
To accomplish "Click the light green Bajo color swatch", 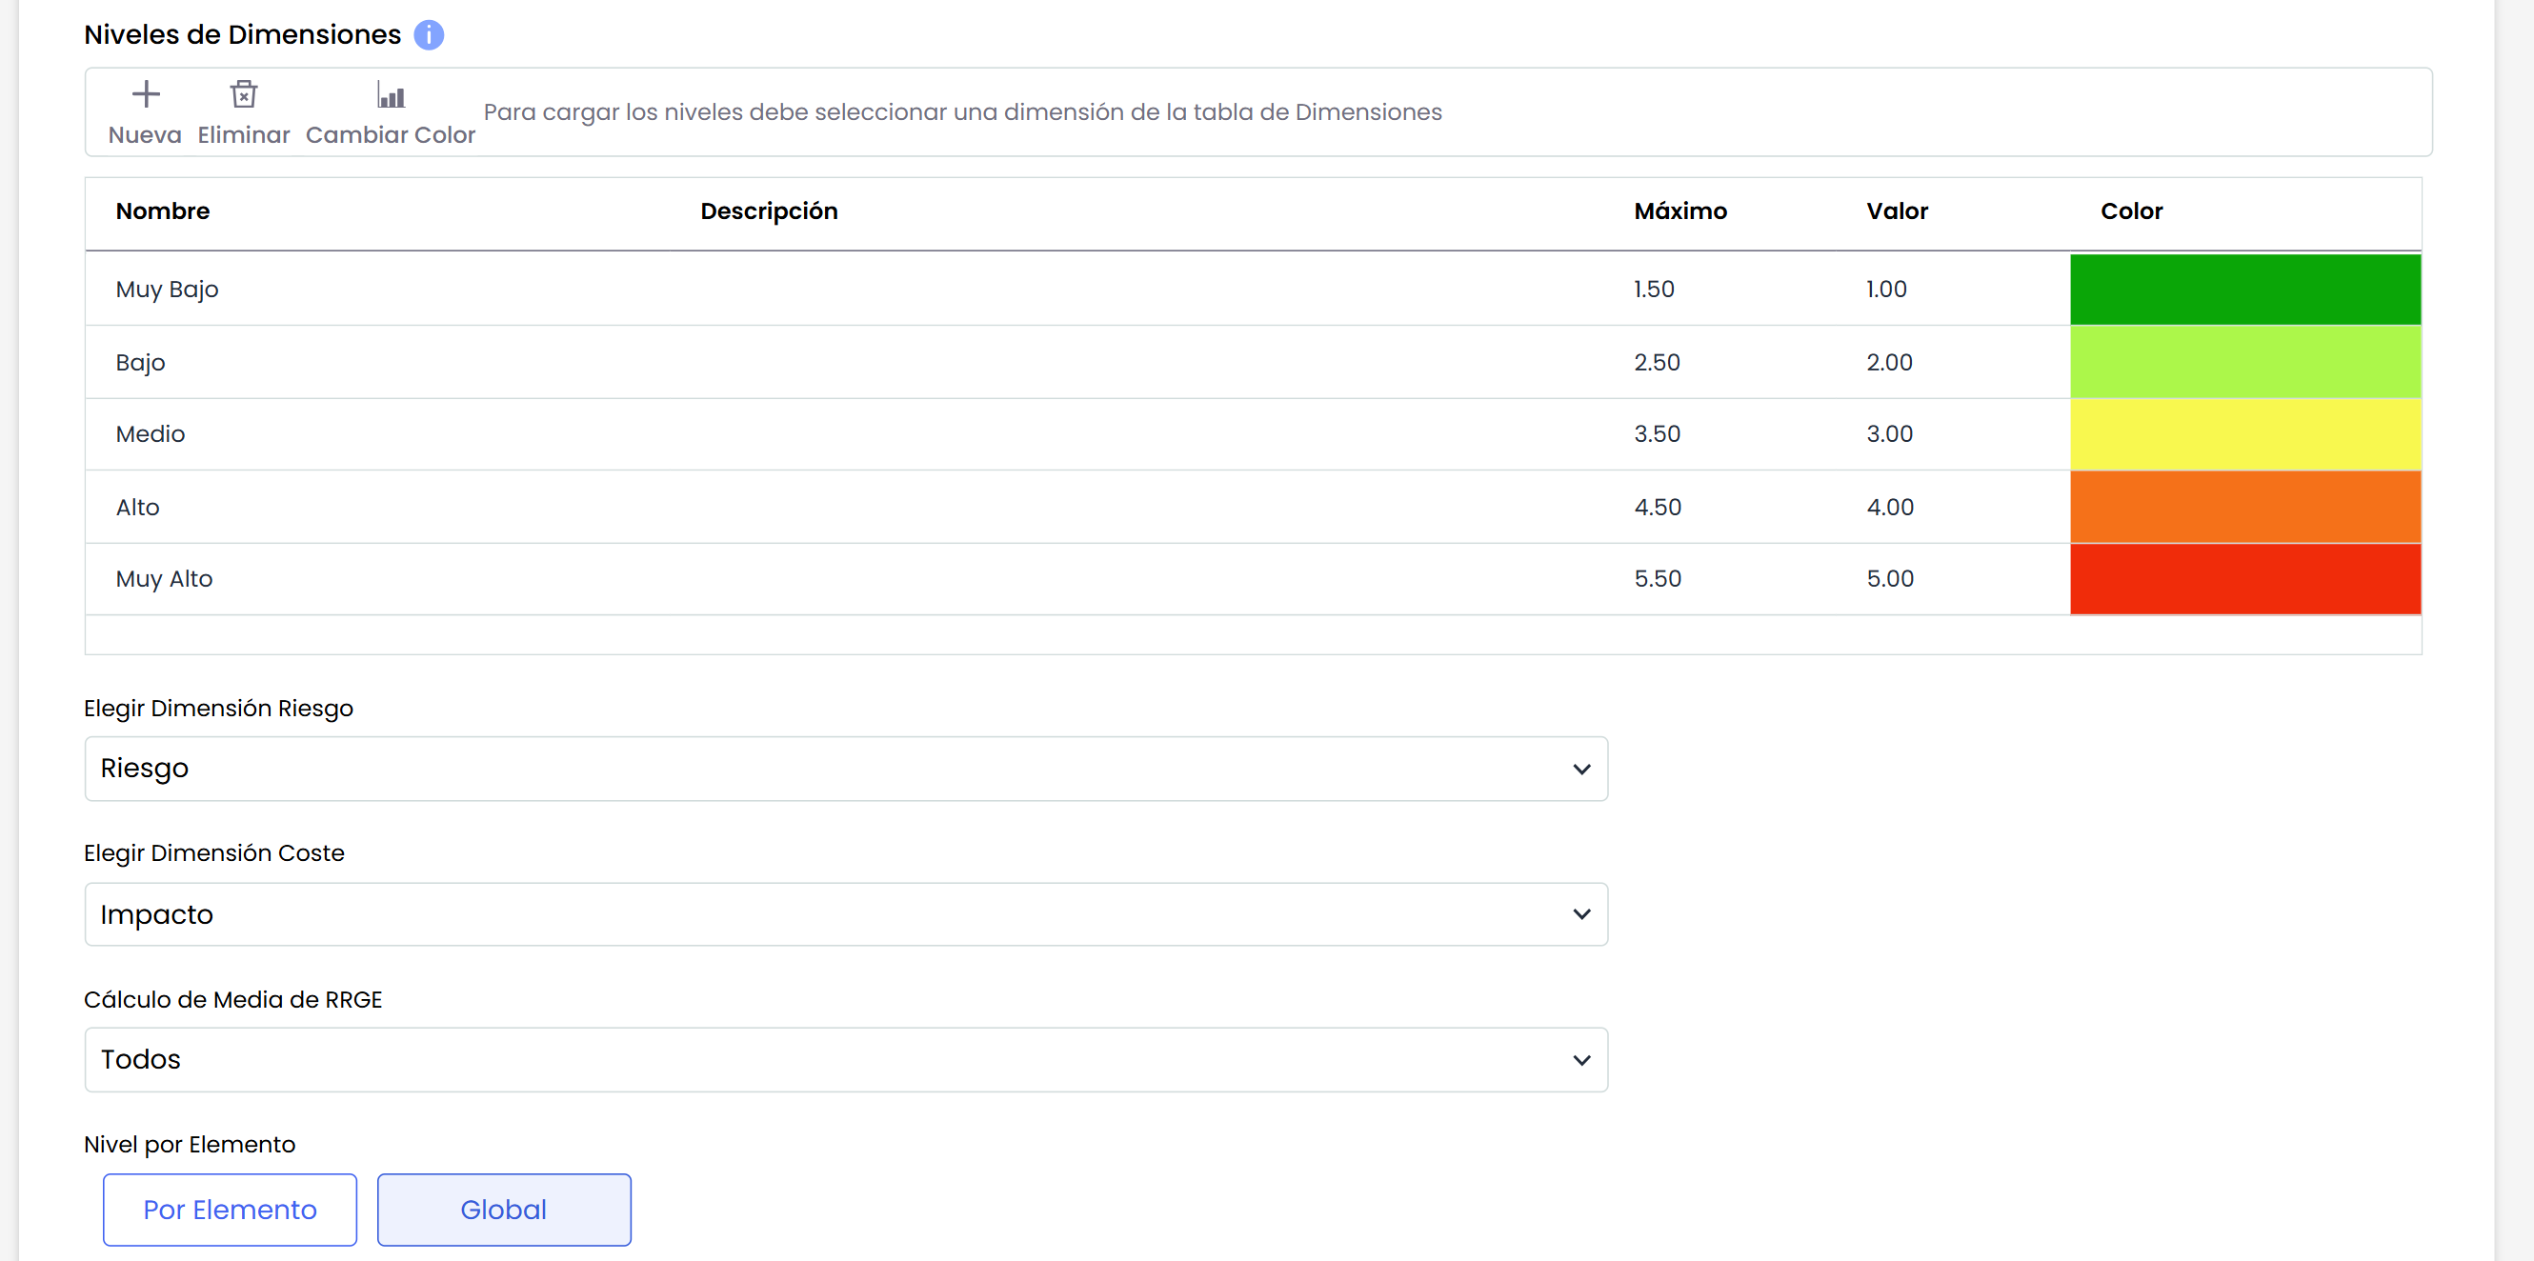I will click(2244, 362).
